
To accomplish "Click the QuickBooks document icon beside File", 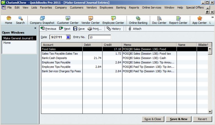I will (4, 7).
